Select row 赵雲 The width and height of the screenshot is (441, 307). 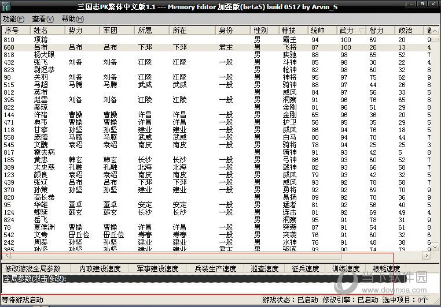pyautogui.click(x=216, y=100)
